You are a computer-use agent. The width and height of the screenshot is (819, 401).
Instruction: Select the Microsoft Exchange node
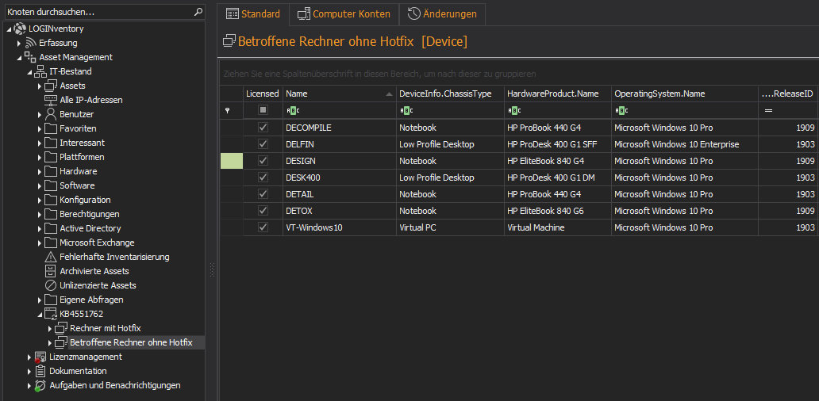tap(97, 243)
